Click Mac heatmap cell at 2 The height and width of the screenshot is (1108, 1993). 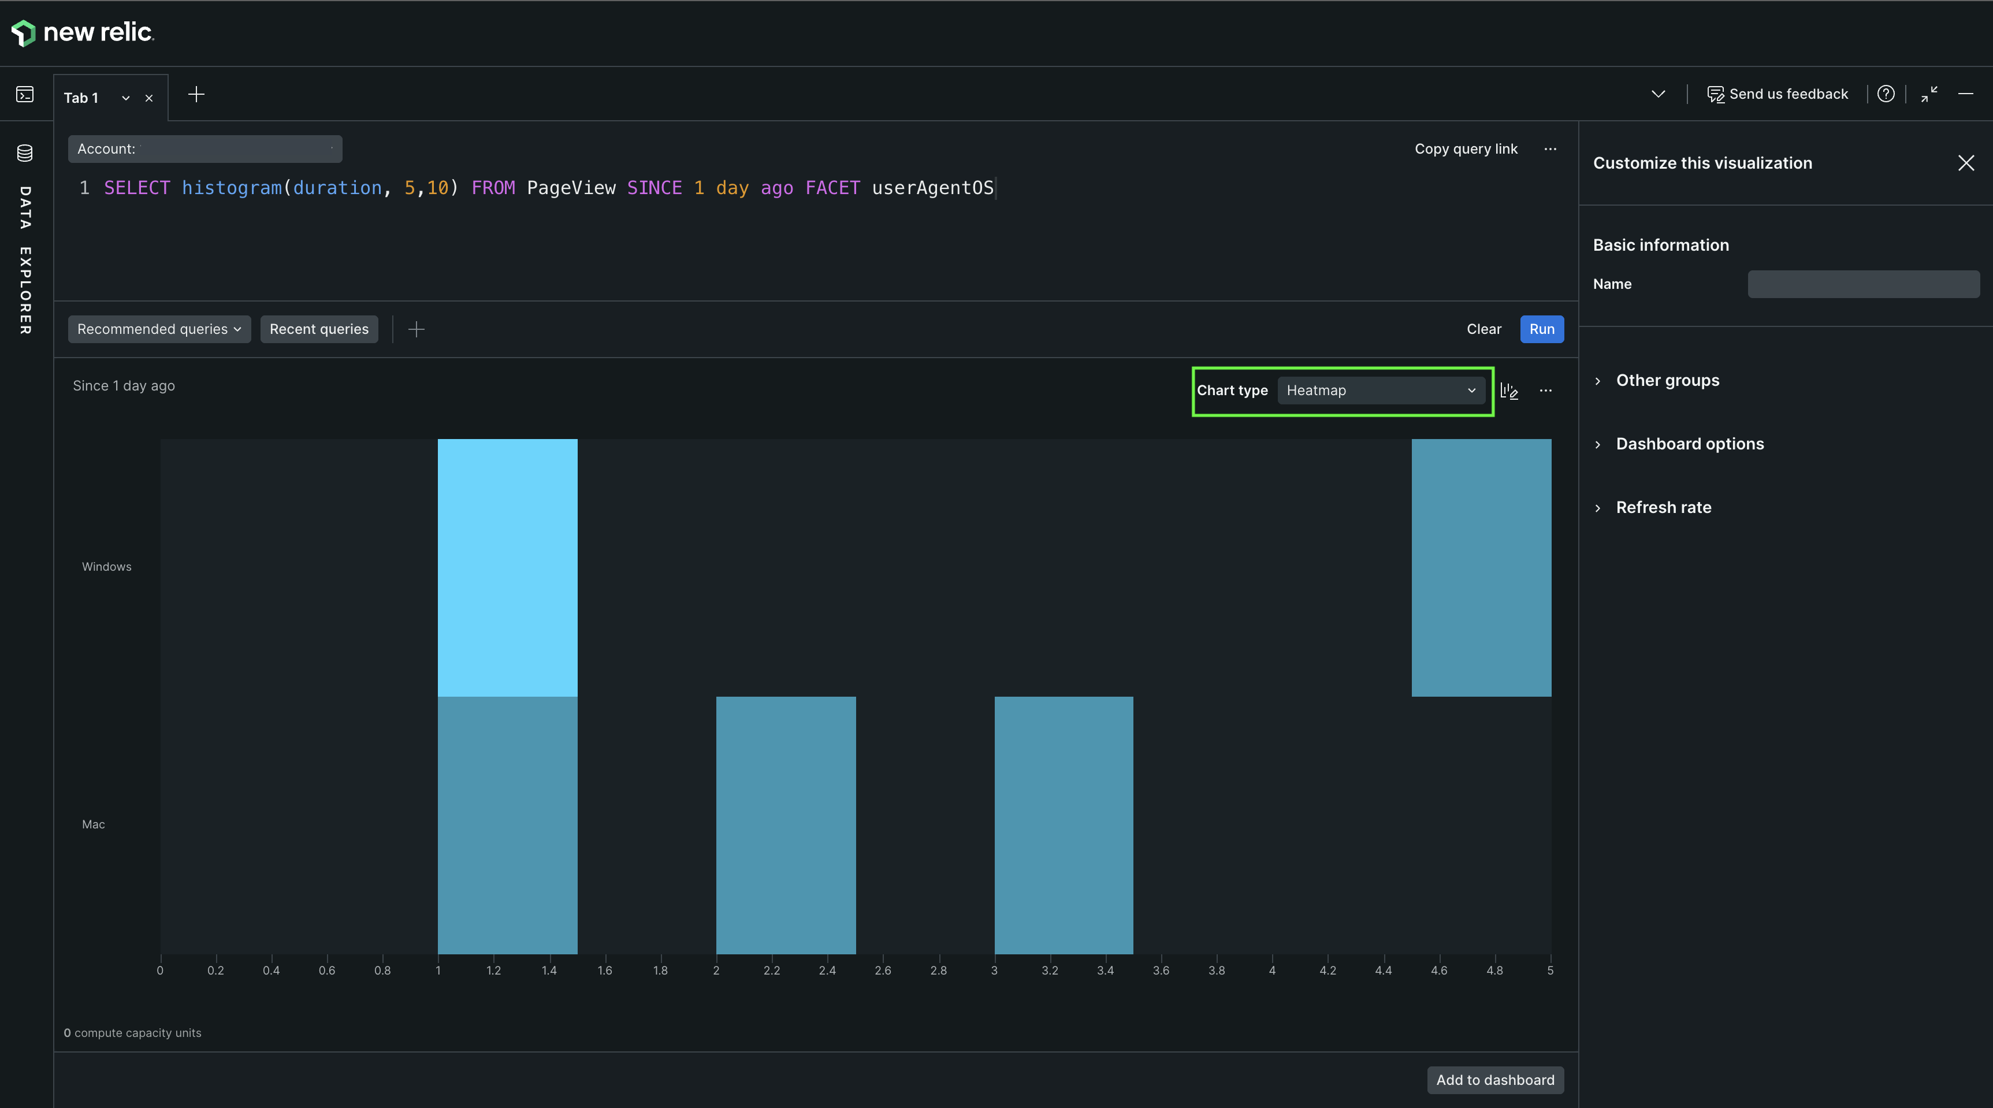pyautogui.click(x=786, y=826)
